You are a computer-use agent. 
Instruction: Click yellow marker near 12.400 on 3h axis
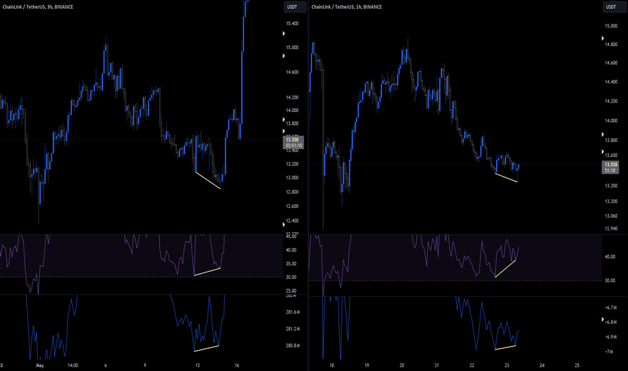click(284, 225)
